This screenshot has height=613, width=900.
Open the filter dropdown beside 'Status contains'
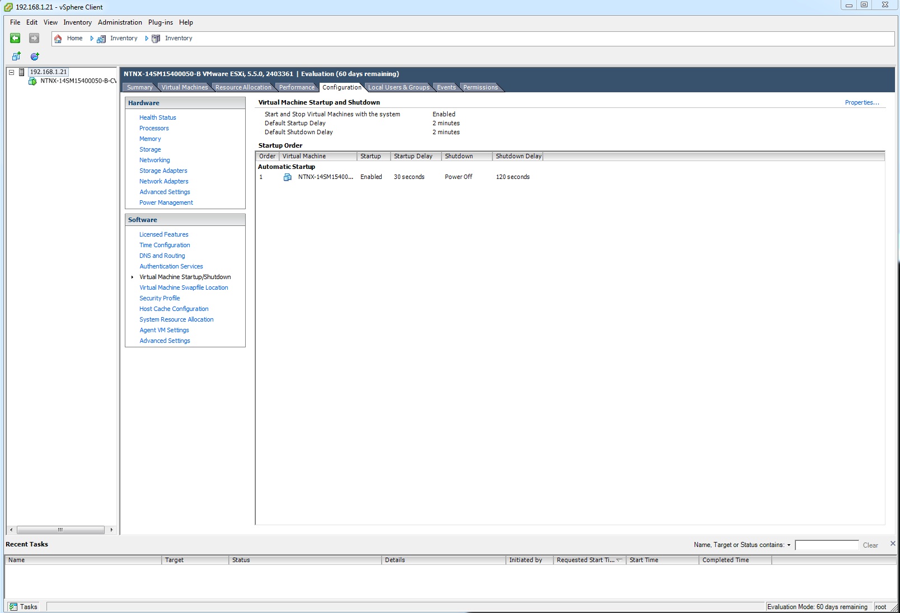click(789, 545)
